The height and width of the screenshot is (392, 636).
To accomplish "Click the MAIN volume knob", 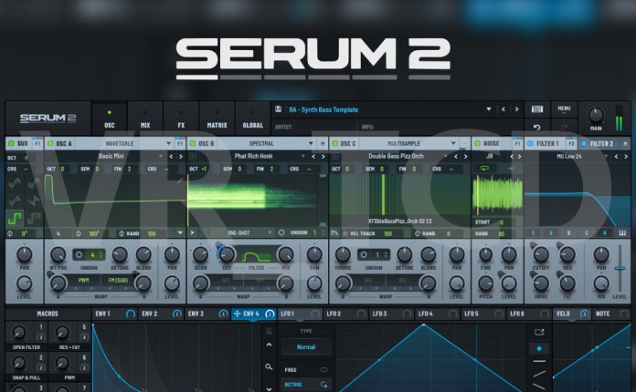I will 596,115.
